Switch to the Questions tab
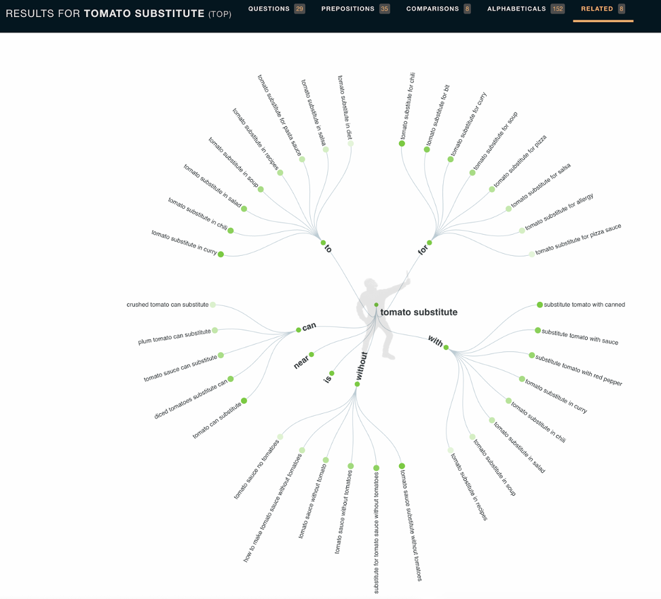 click(x=276, y=9)
